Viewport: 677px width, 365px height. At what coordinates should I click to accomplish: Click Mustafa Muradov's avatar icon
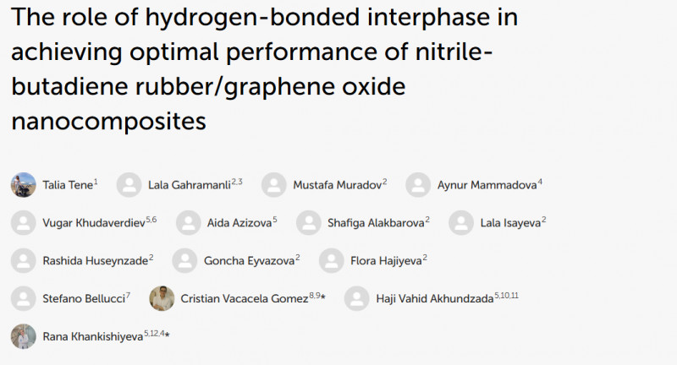point(273,185)
